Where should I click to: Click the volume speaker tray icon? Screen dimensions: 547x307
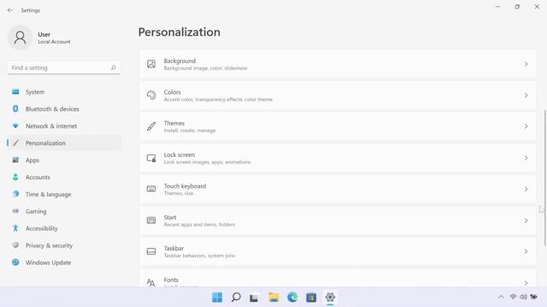[523, 297]
